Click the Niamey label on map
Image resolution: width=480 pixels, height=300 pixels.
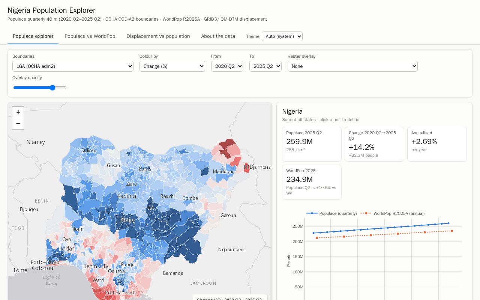(36, 142)
